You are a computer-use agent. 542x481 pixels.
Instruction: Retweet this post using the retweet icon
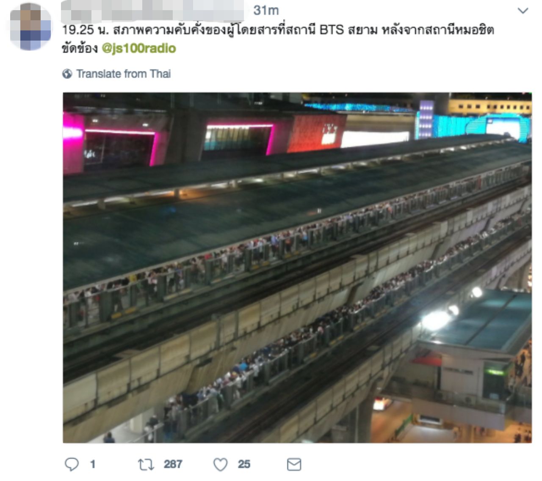point(146,465)
